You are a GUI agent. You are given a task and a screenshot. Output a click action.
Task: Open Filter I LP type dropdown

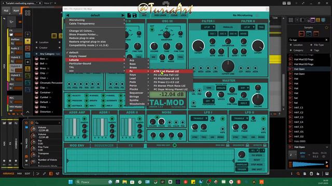[208, 27]
